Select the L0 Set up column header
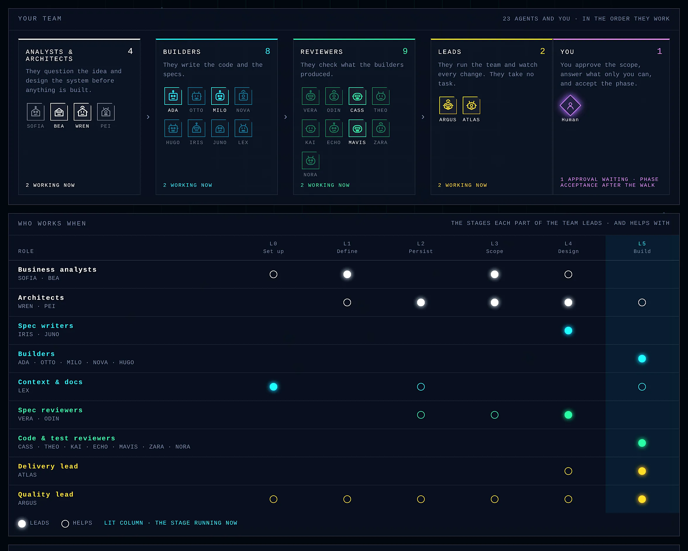688x551 pixels. tap(274, 248)
